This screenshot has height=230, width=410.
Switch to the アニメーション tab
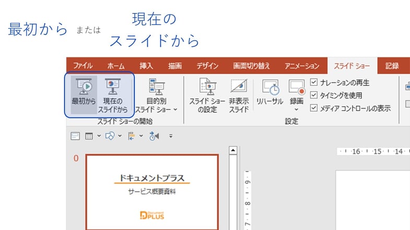click(x=302, y=66)
